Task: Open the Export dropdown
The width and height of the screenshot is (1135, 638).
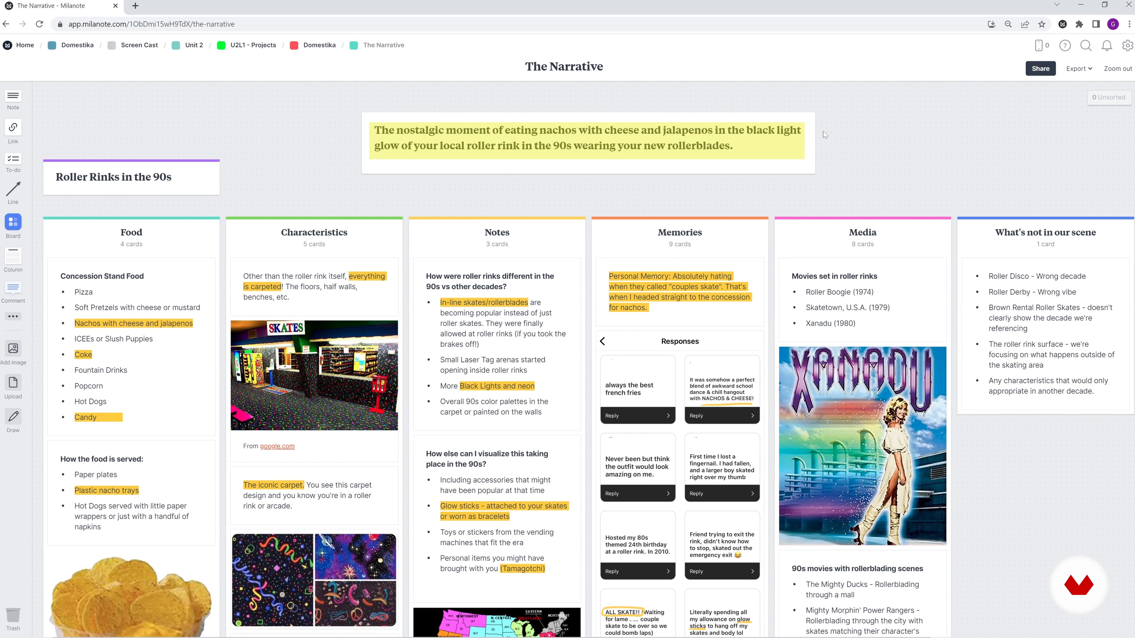Action: 1079,68
